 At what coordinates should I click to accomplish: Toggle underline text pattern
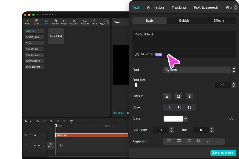tap(178, 96)
